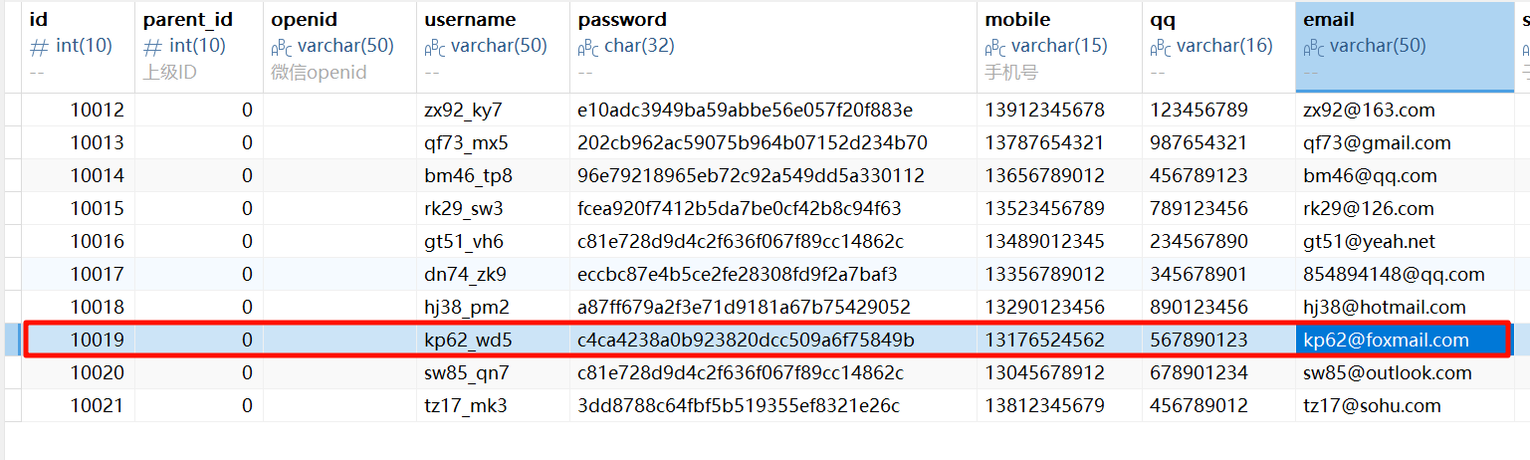Screen dimensions: 1530x460
Task: Click the varchar type icon under email header
Action: pyautogui.click(x=1314, y=47)
